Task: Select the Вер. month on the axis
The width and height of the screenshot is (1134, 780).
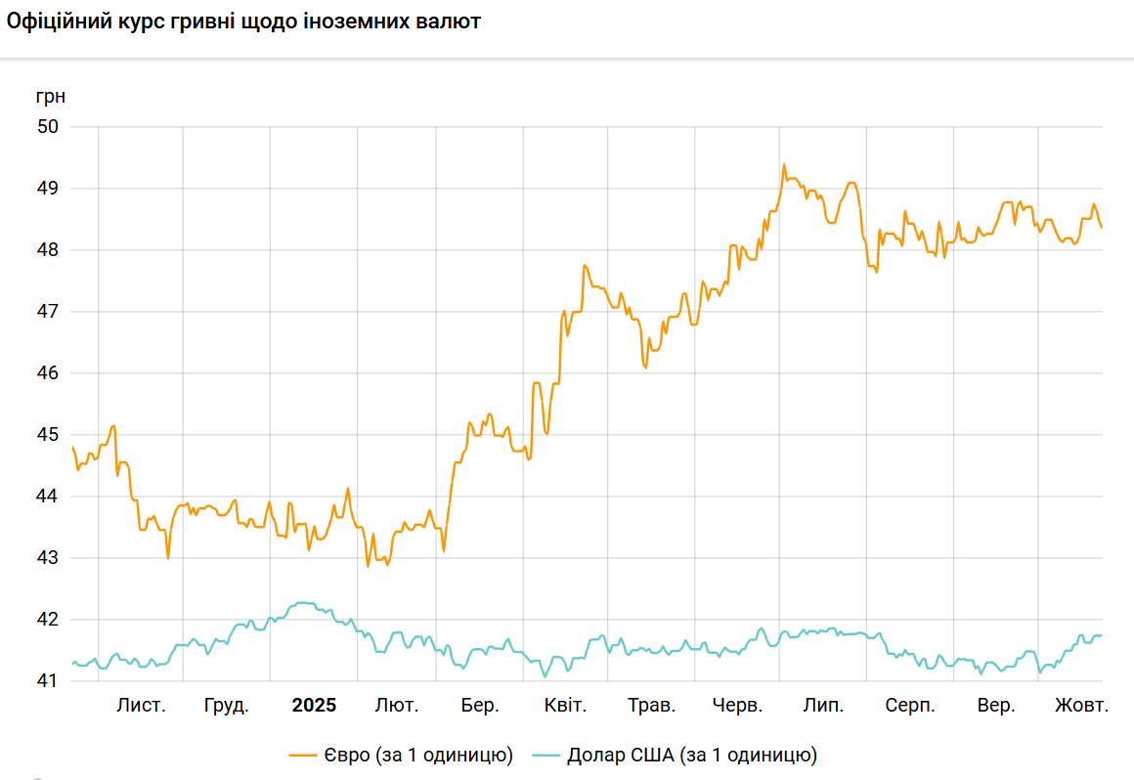Action: 995,706
